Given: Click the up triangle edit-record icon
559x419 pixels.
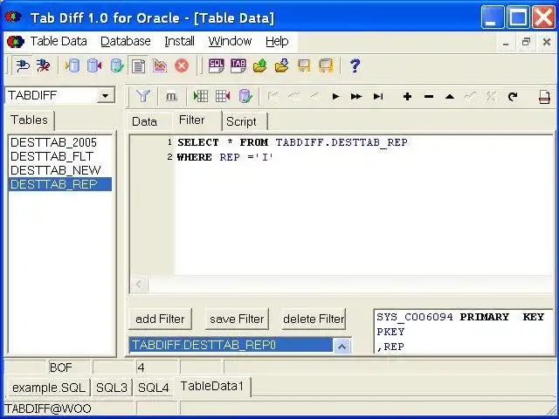Looking at the screenshot, I should [450, 96].
